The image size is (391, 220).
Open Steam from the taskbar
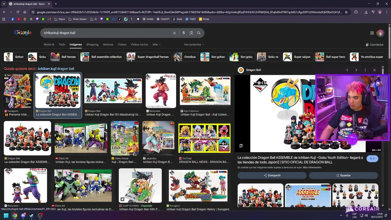click(x=31, y=215)
